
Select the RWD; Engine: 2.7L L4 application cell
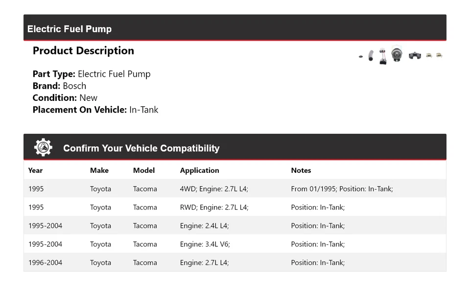click(214, 207)
